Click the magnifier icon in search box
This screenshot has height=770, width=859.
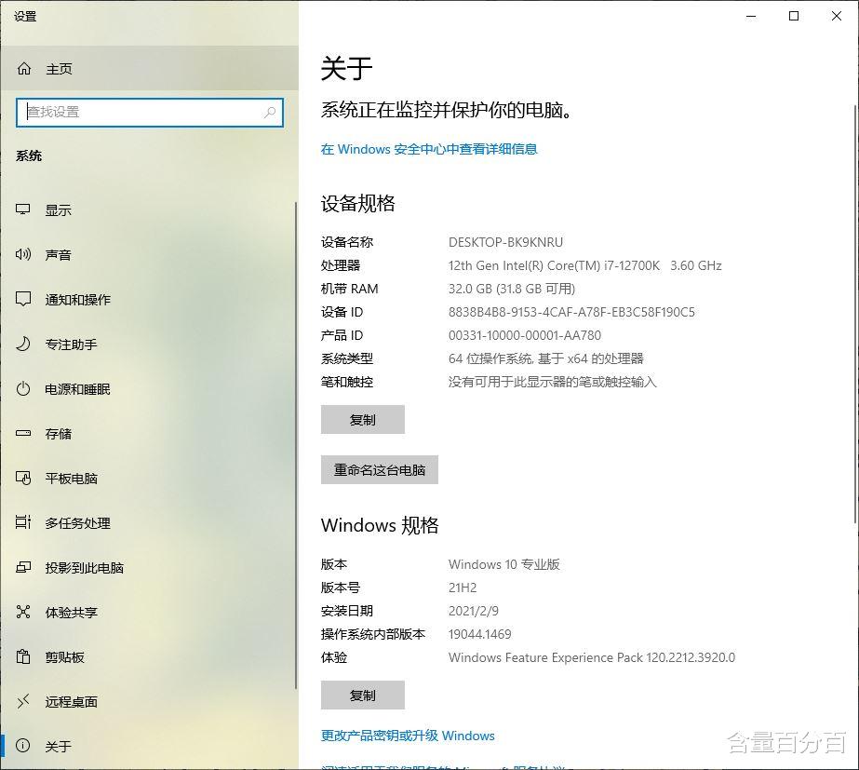(269, 113)
